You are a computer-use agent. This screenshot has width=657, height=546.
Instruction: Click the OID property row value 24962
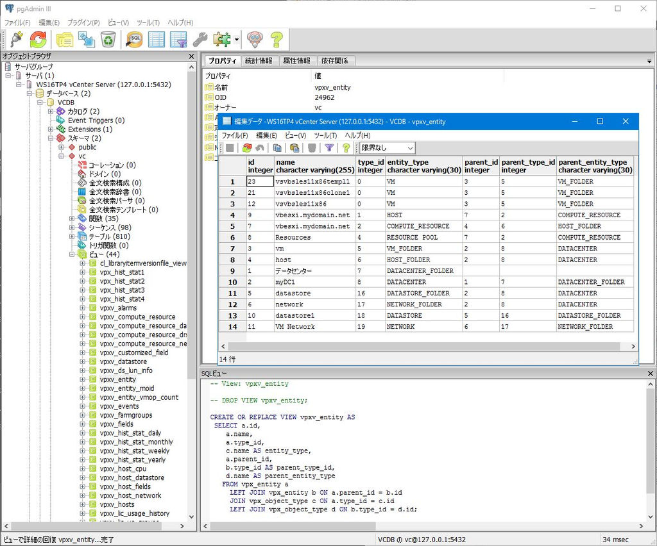[325, 97]
